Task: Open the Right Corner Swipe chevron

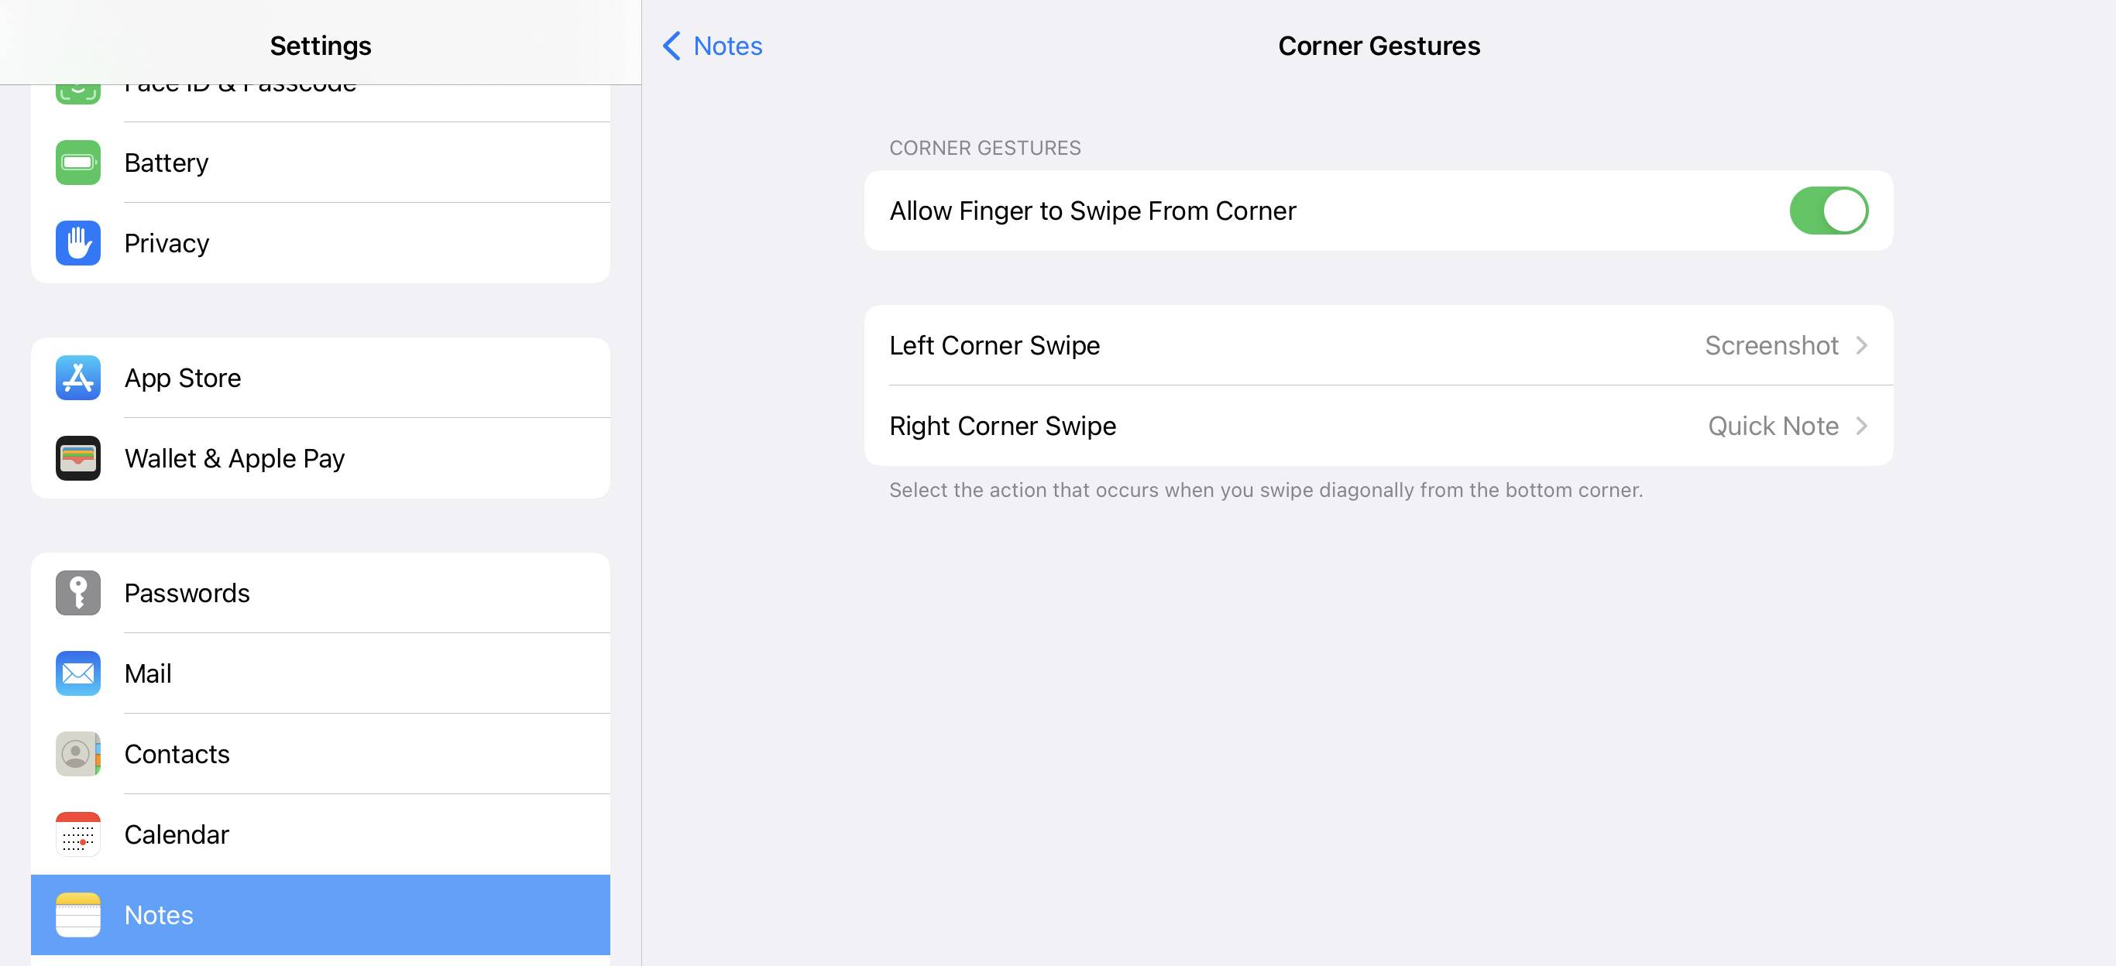Action: [1862, 426]
